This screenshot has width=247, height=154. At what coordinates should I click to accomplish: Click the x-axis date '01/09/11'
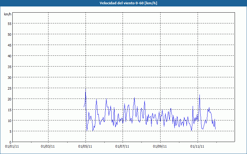click(160, 147)
